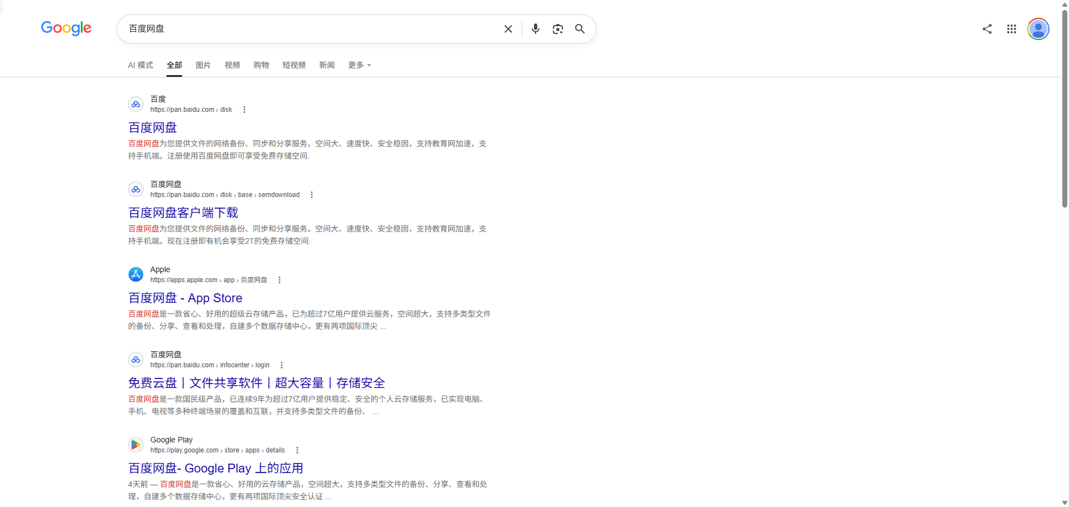Click the infocenter › login breadcrumb URL

click(210, 365)
